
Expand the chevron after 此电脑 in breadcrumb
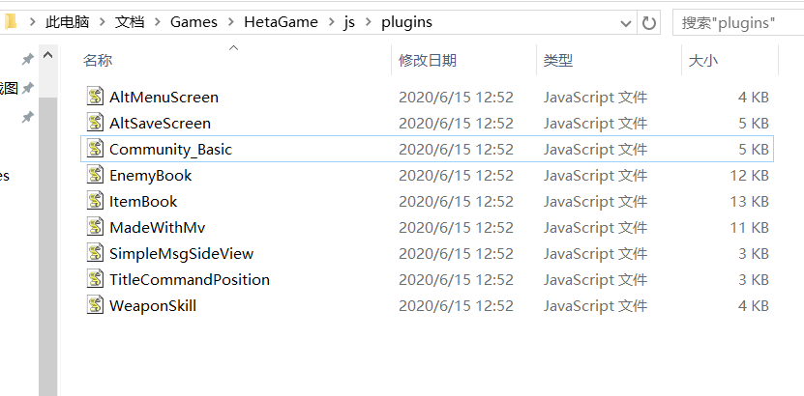coord(102,22)
